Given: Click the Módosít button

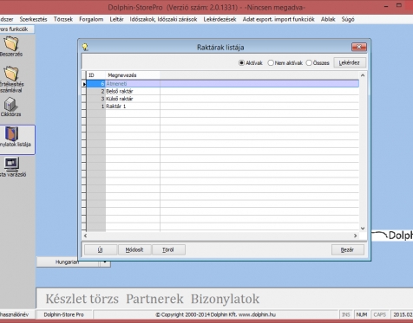Looking at the screenshot, I should tap(134, 249).
